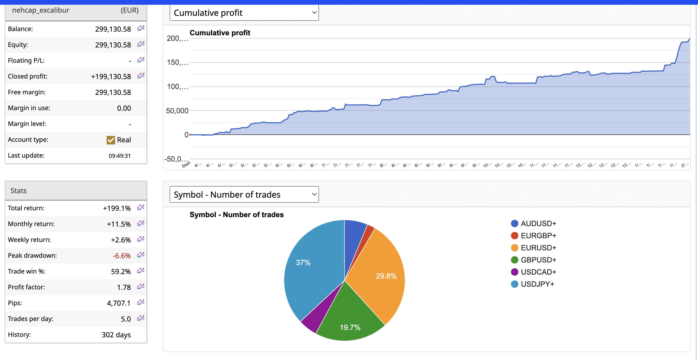The image size is (698, 360).
Task: Open Floating P/L chart icon
Action: pos(141,60)
